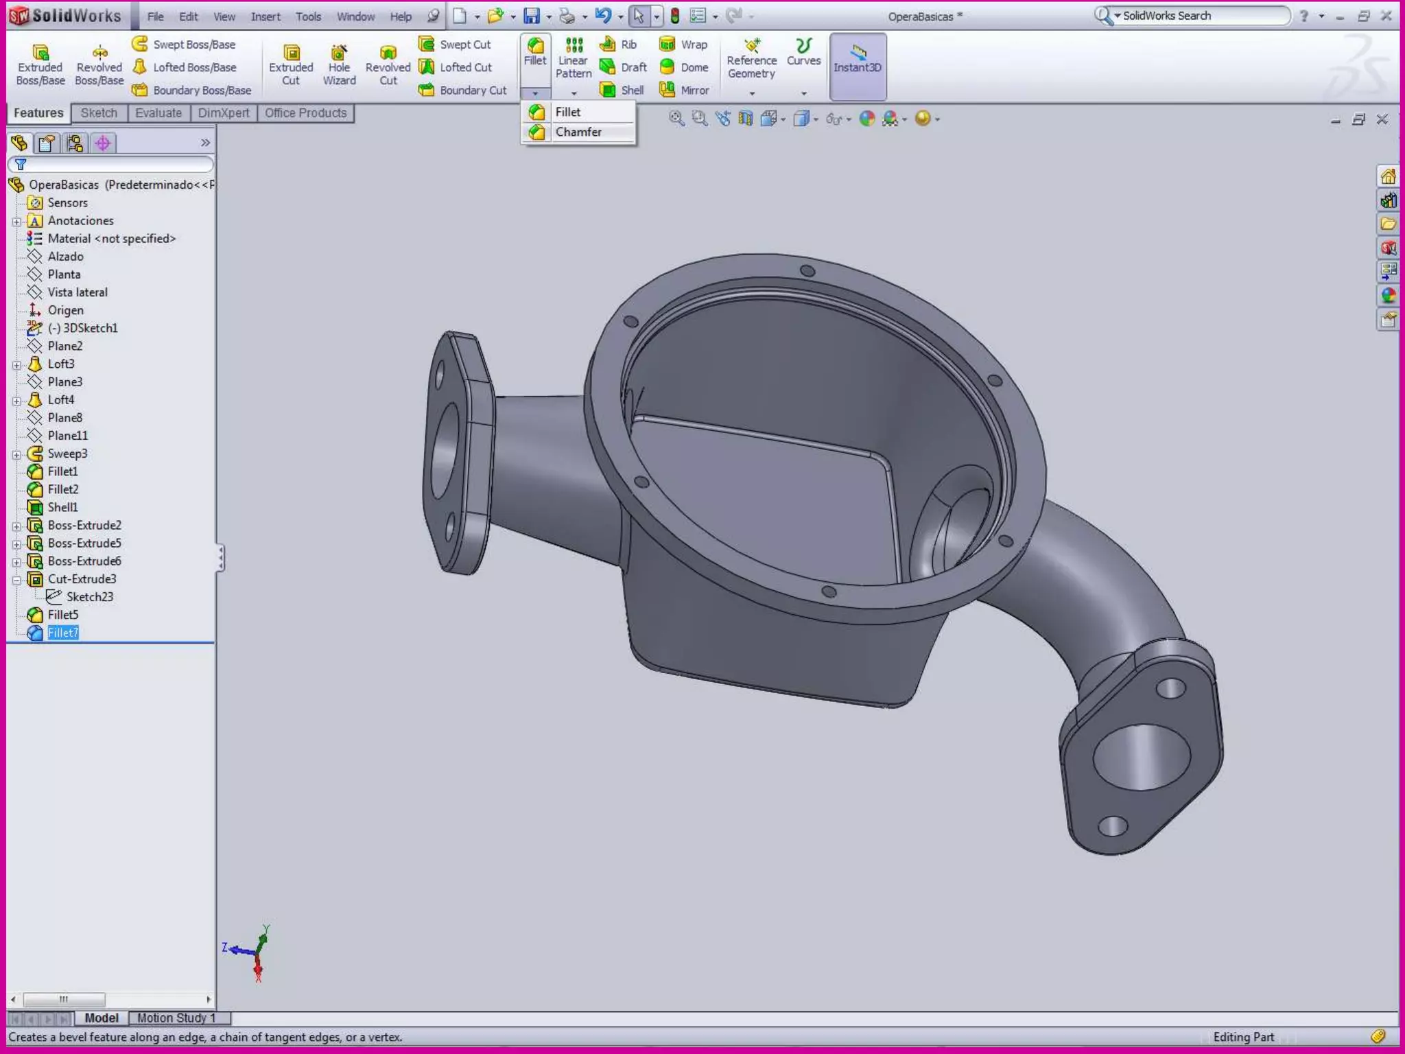This screenshot has width=1405, height=1054.
Task: Open the Insert menu
Action: 265,16
